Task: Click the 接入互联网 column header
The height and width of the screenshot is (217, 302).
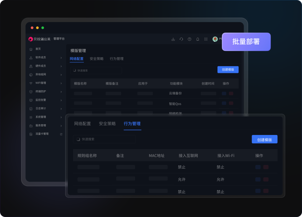Action: pos(188,156)
